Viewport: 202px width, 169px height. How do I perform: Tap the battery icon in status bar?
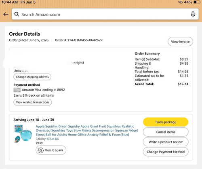click(197, 2)
